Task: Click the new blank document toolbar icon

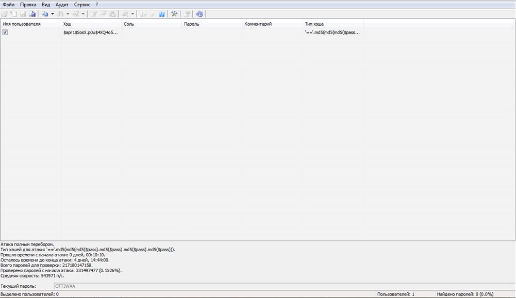Action: click(x=14, y=14)
